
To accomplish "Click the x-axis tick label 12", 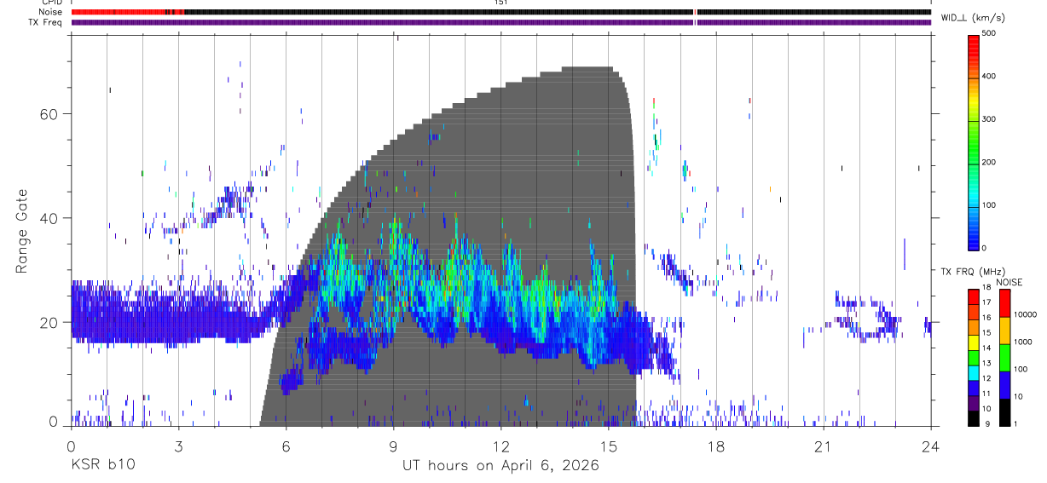I will (x=500, y=446).
